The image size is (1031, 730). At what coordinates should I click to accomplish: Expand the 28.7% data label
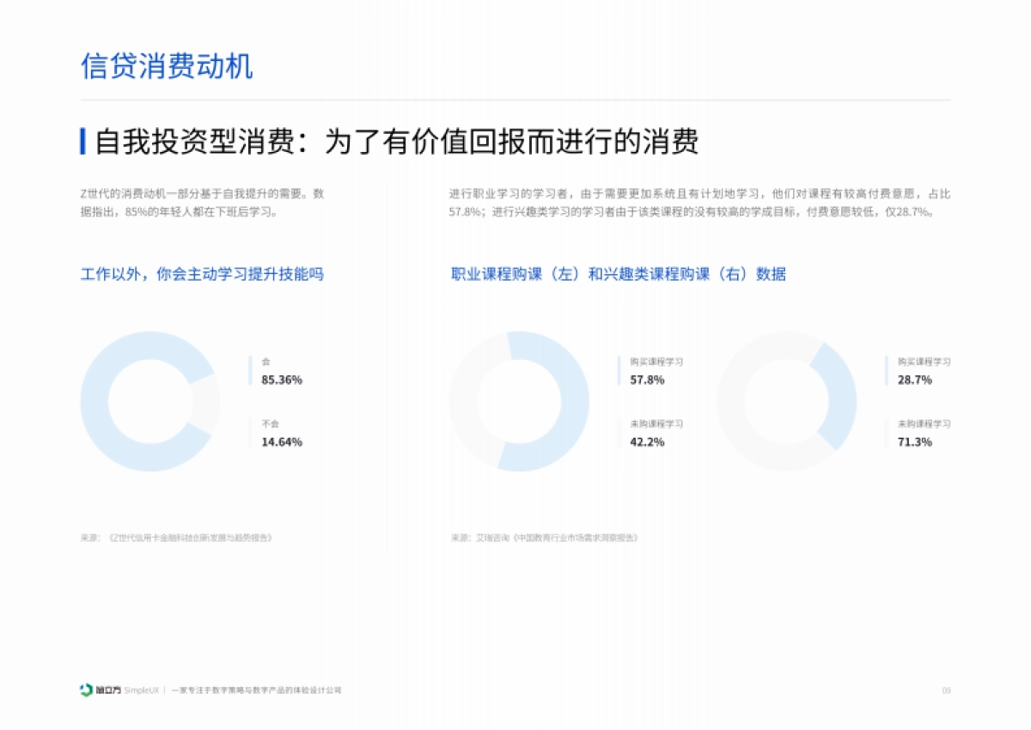[x=915, y=379]
